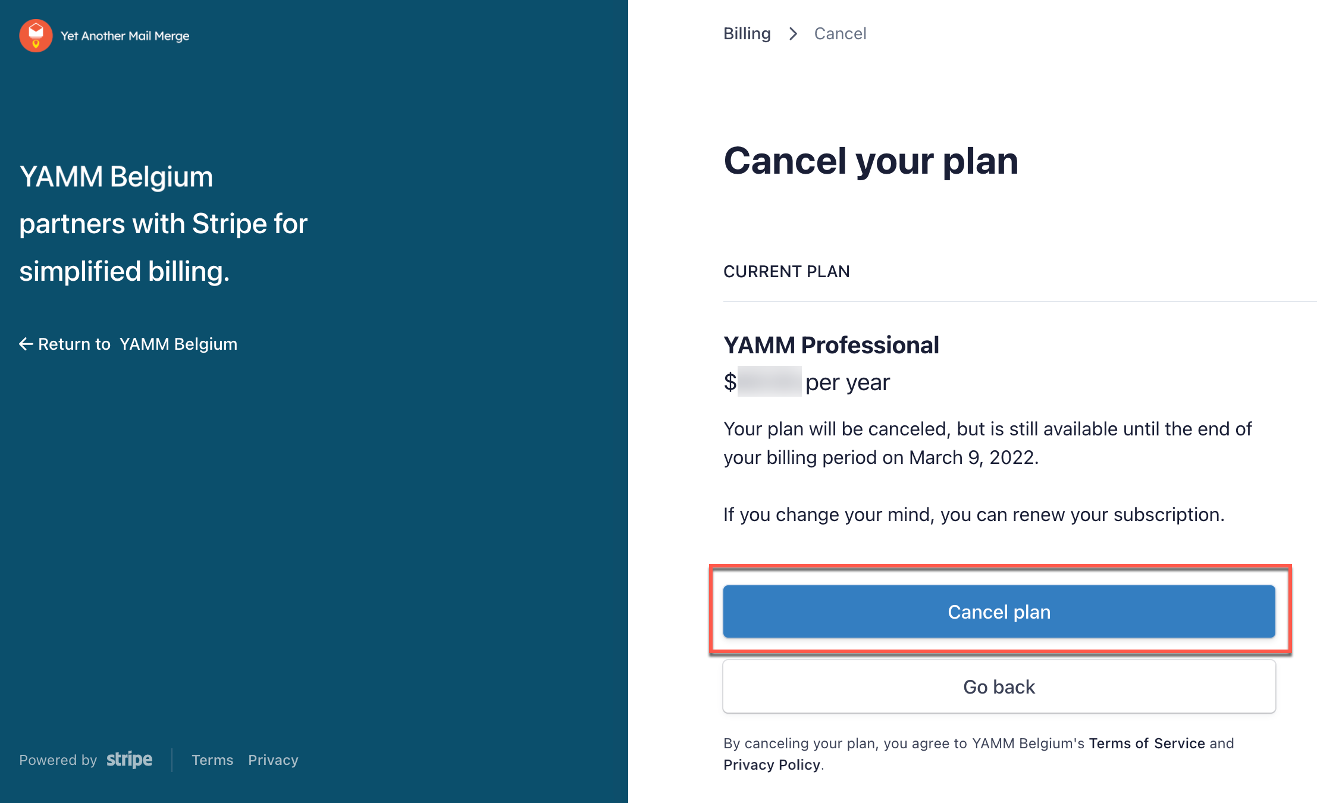Open the Terms of Service link
Viewport: 1317px width, 803px height.
(x=1147, y=744)
